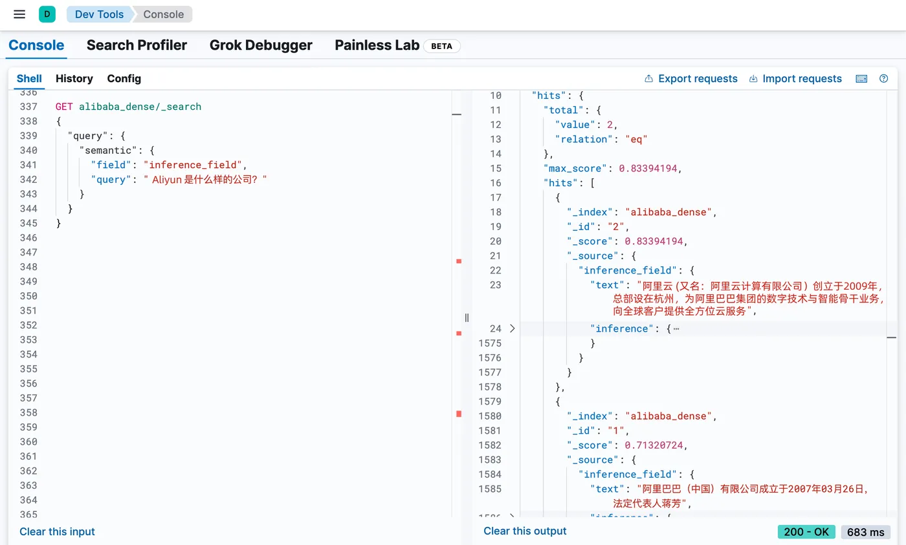
Task: Click Clear this output
Action: tap(525, 531)
